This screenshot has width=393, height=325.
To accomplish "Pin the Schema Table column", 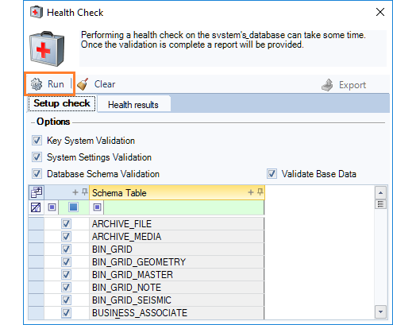I will click(x=260, y=192).
